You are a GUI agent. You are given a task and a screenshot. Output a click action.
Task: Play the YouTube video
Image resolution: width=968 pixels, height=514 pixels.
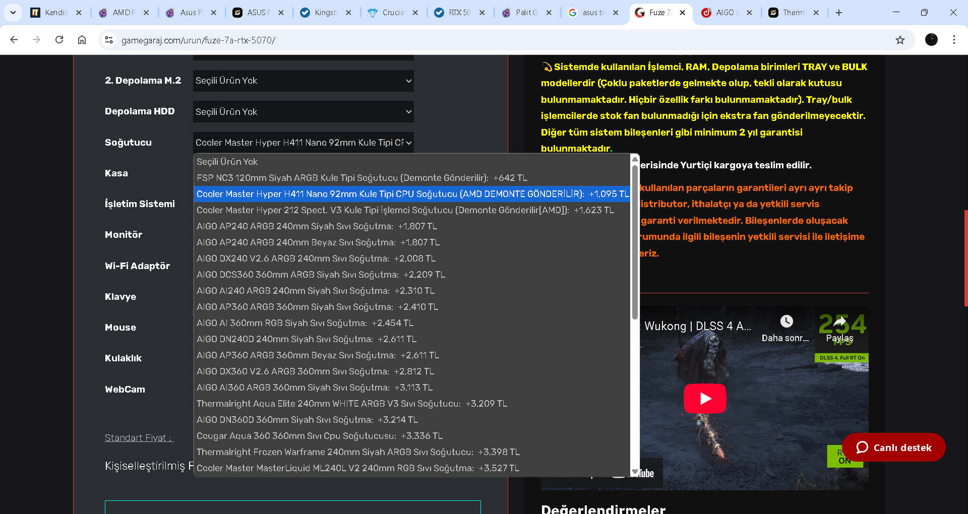tap(705, 399)
